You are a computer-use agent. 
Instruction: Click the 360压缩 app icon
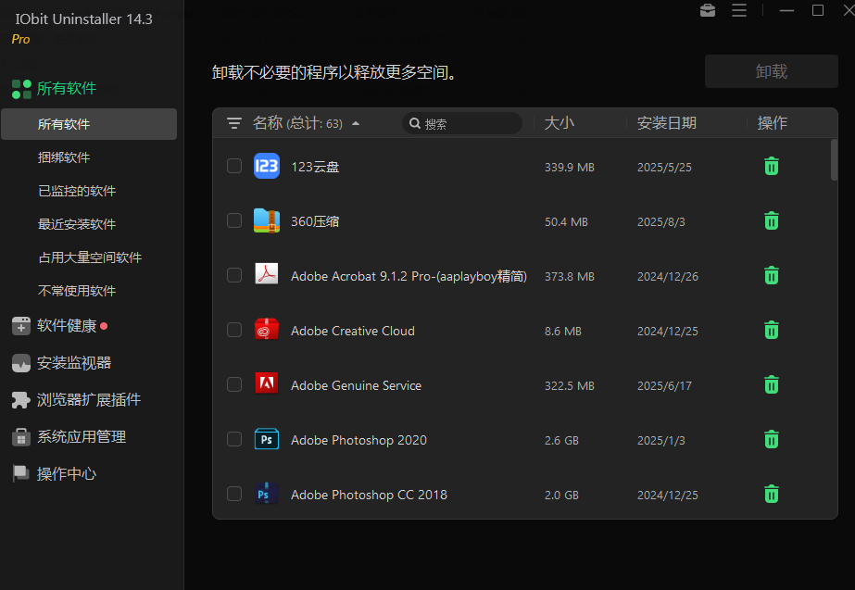click(x=267, y=220)
